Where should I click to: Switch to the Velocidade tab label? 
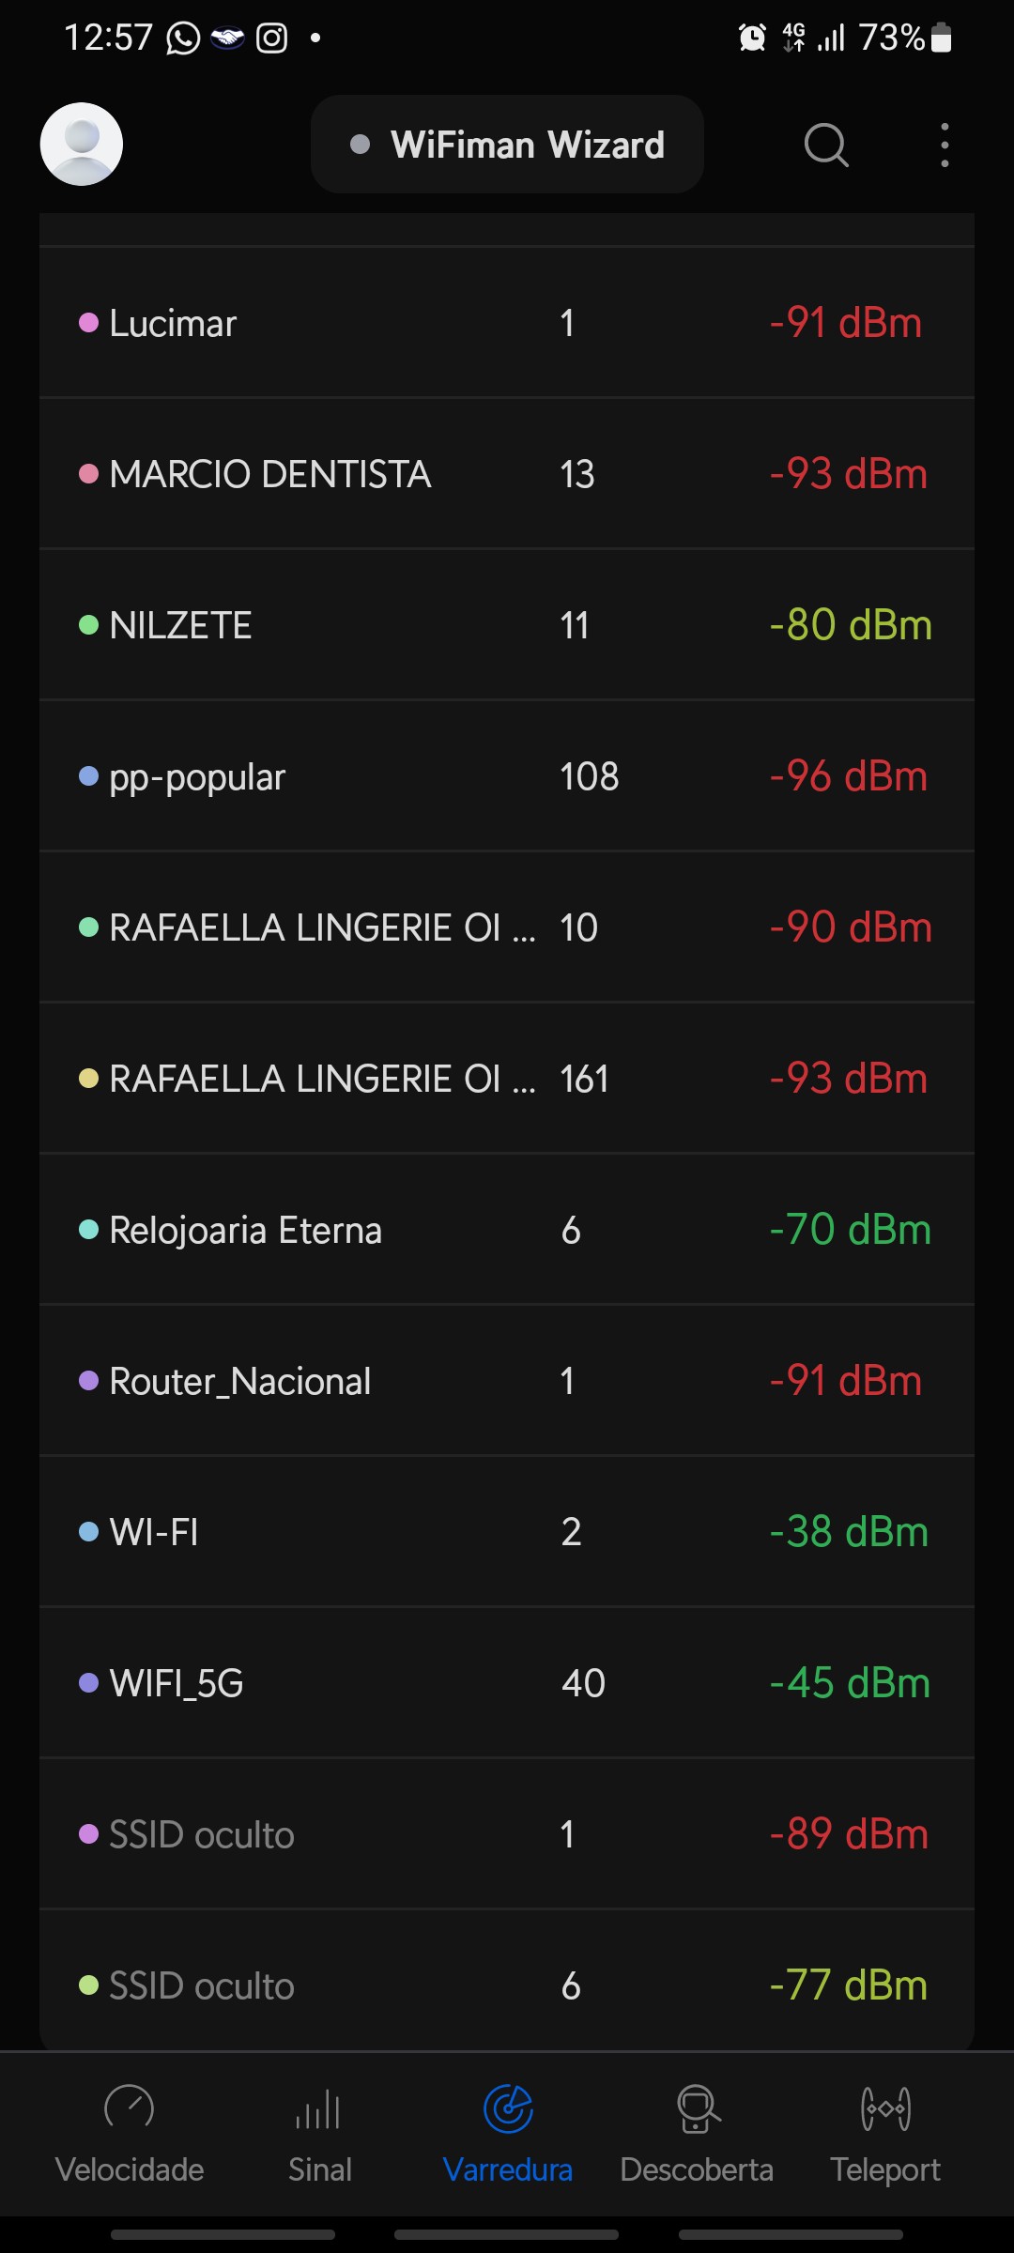(x=130, y=2169)
